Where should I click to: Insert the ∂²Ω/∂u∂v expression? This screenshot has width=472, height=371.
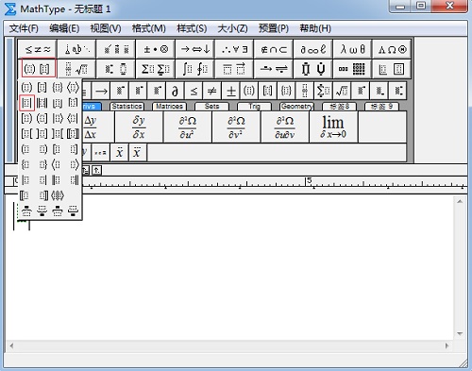(x=285, y=126)
